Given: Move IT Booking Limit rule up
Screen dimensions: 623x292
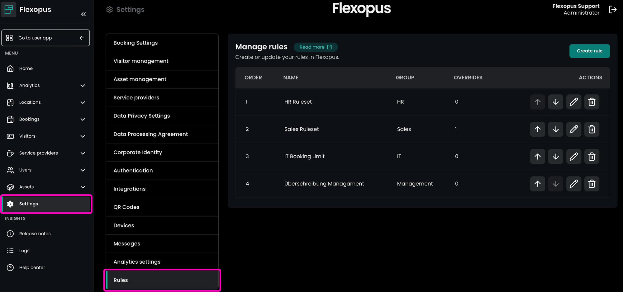Looking at the screenshot, I should (537, 156).
